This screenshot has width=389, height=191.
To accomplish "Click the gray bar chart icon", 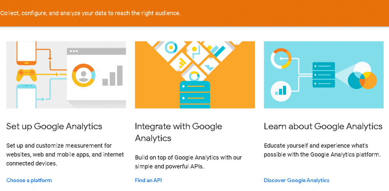I will click(112, 76).
